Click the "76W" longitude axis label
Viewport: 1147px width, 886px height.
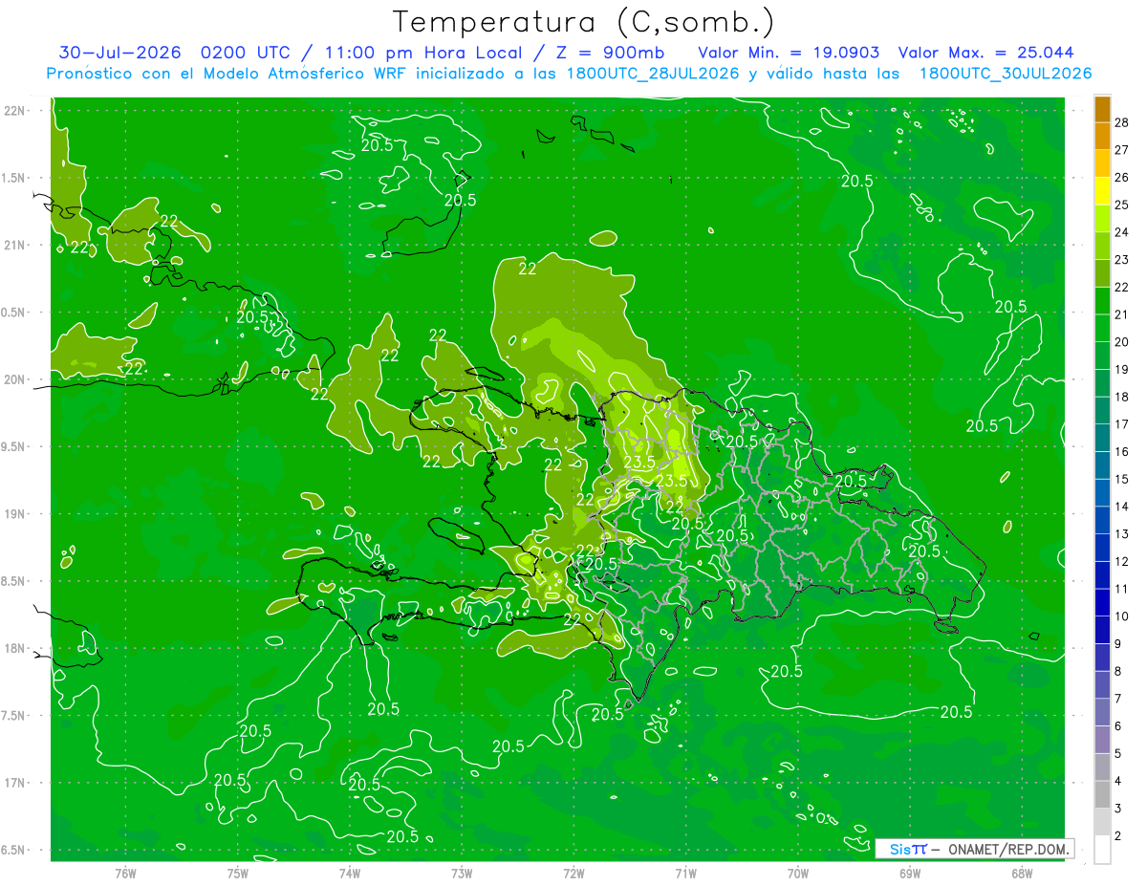pyautogui.click(x=125, y=874)
